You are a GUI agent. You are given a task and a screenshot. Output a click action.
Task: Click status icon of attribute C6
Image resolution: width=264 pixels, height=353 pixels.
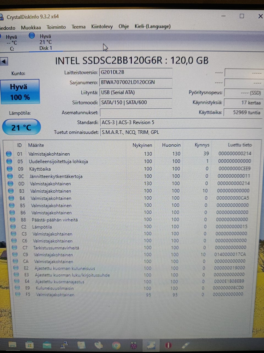click(x=14, y=240)
